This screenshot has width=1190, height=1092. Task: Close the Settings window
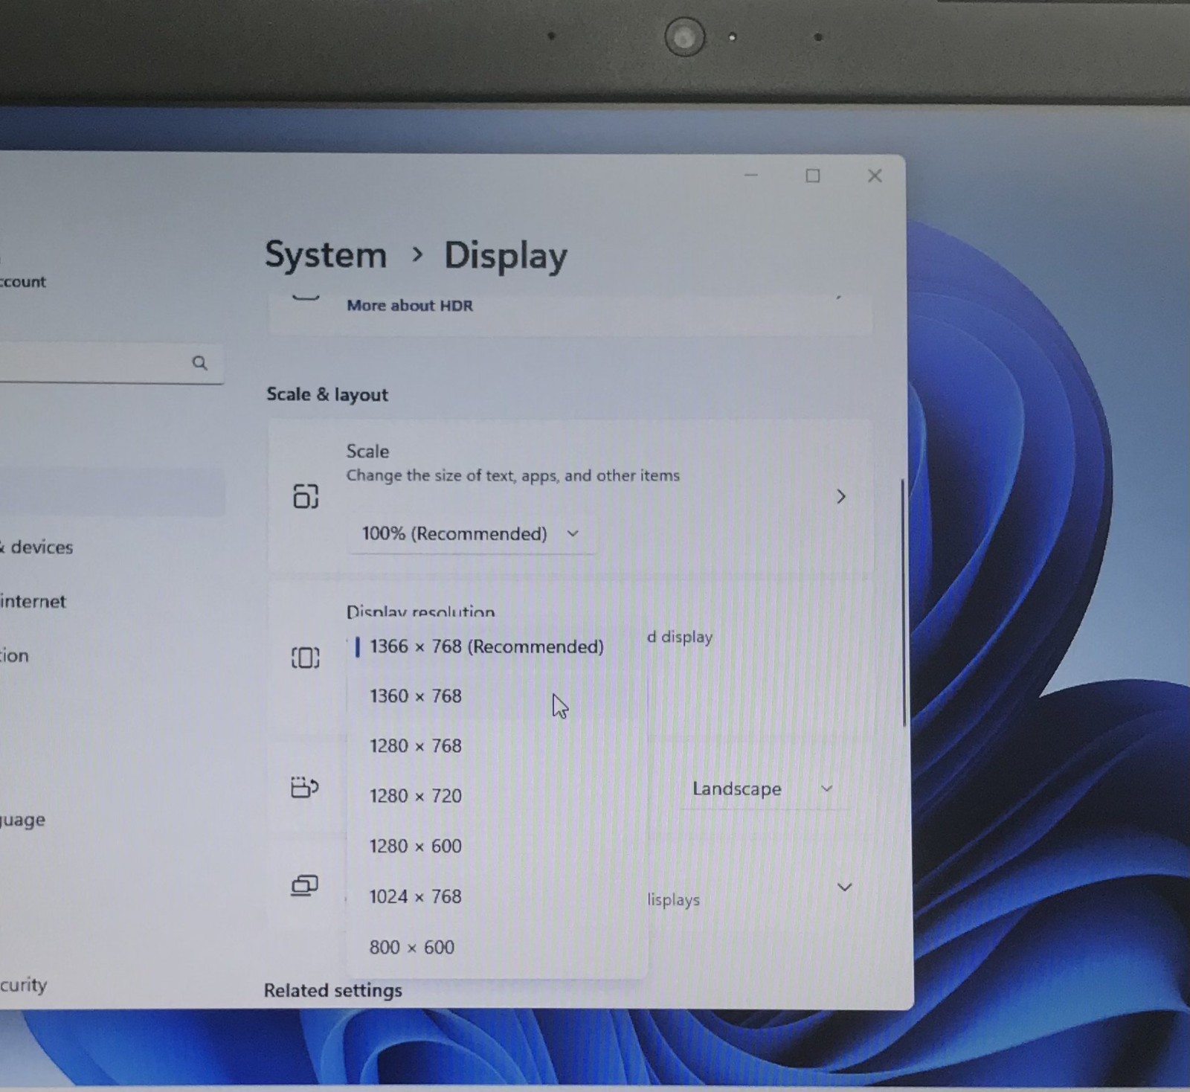click(875, 176)
